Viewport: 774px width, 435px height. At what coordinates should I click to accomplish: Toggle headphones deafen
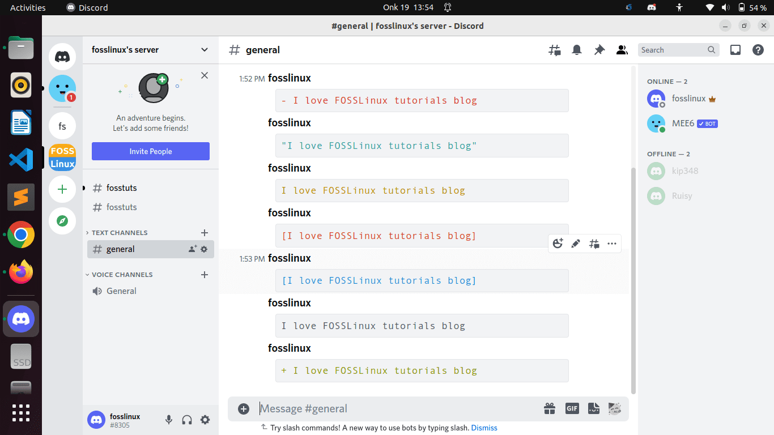tap(187, 420)
